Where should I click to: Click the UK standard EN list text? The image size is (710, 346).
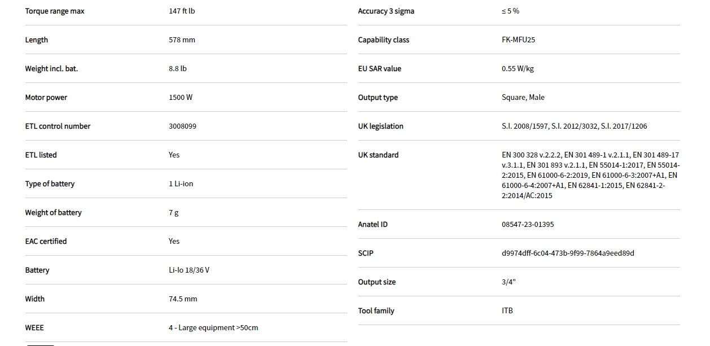point(590,175)
